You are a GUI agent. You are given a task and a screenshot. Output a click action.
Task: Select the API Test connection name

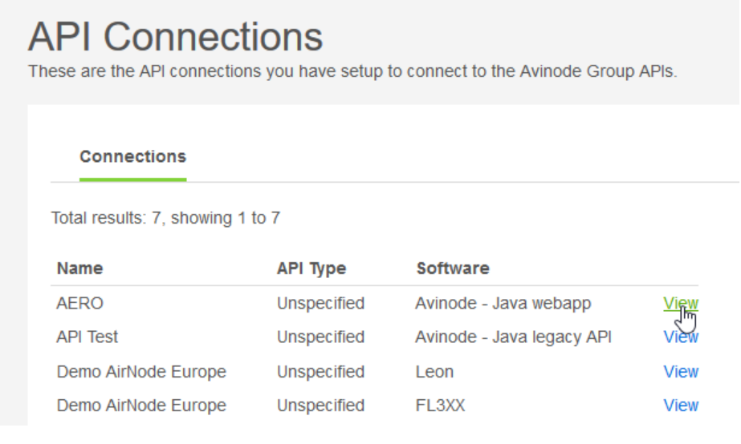tap(87, 337)
